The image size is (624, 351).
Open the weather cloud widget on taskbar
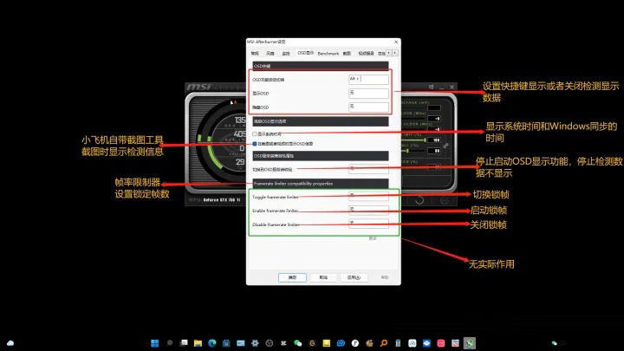click(10, 343)
